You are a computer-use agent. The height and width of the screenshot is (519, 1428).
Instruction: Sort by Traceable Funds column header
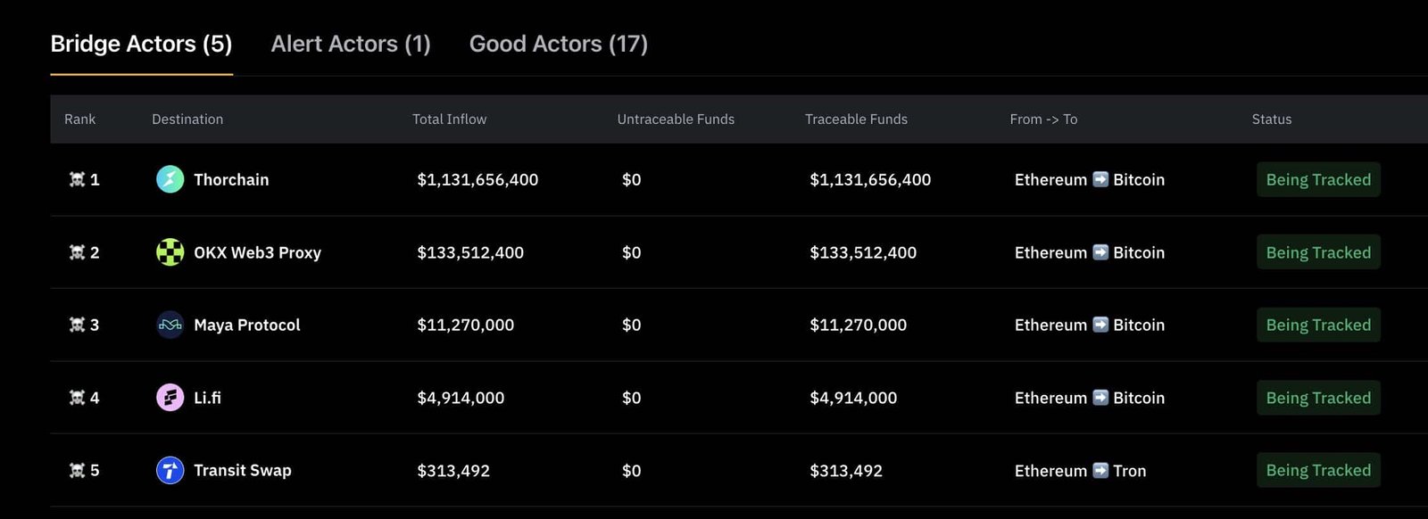tap(856, 119)
